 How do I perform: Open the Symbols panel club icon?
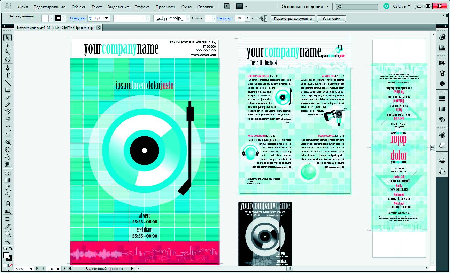click(442, 83)
